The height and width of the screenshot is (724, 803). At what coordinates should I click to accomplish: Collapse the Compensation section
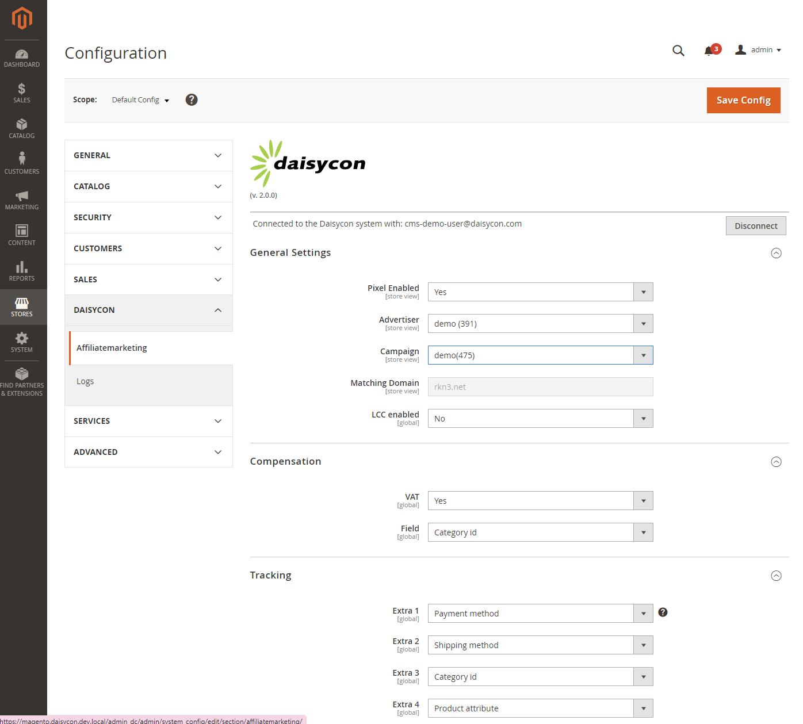click(x=776, y=462)
